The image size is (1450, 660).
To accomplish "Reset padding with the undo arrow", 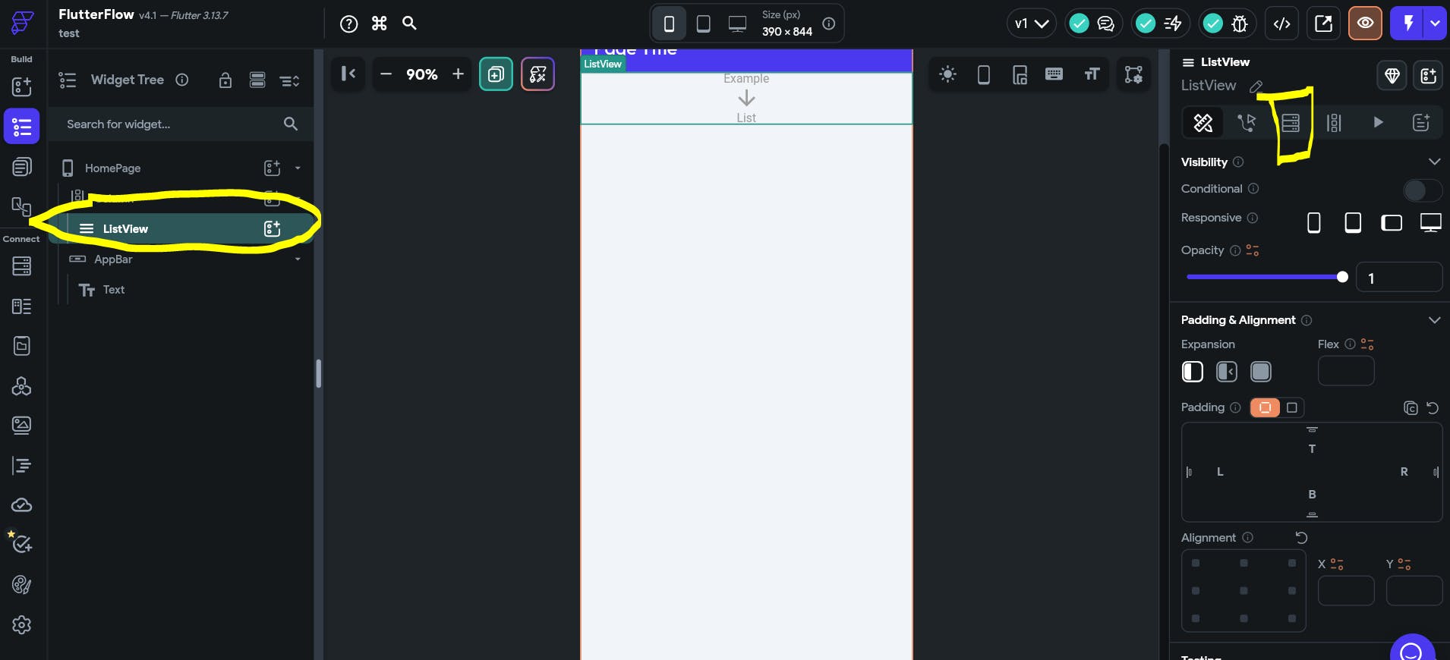I will coord(1433,408).
